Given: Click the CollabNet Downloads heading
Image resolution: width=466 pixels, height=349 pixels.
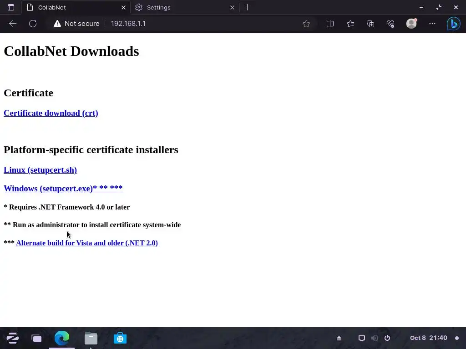Looking at the screenshot, I should (x=71, y=51).
